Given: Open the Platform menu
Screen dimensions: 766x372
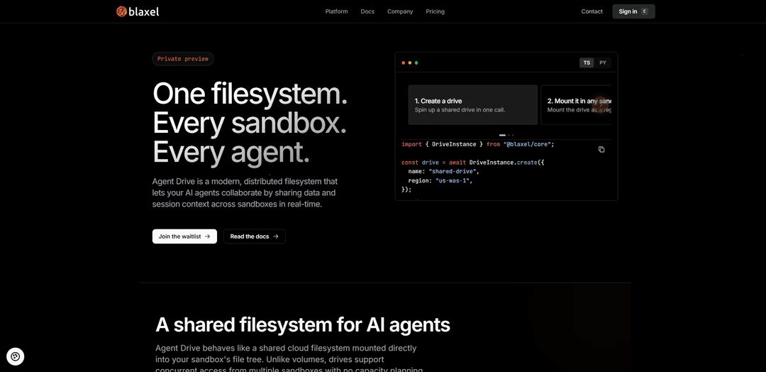Looking at the screenshot, I should pos(337,11).
